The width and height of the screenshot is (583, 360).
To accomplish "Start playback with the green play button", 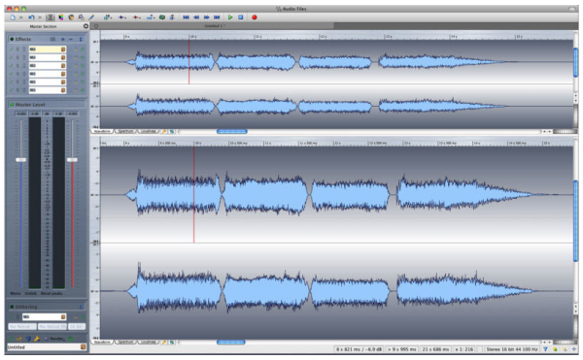I will coord(230,17).
